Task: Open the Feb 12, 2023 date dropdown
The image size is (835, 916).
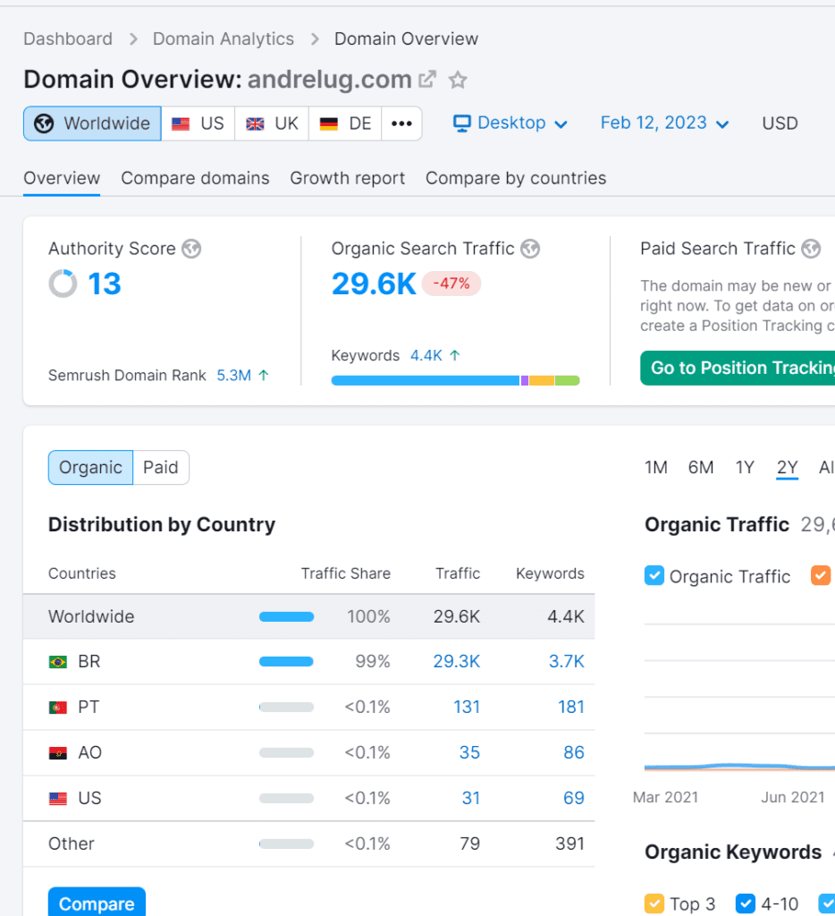Action: (664, 123)
